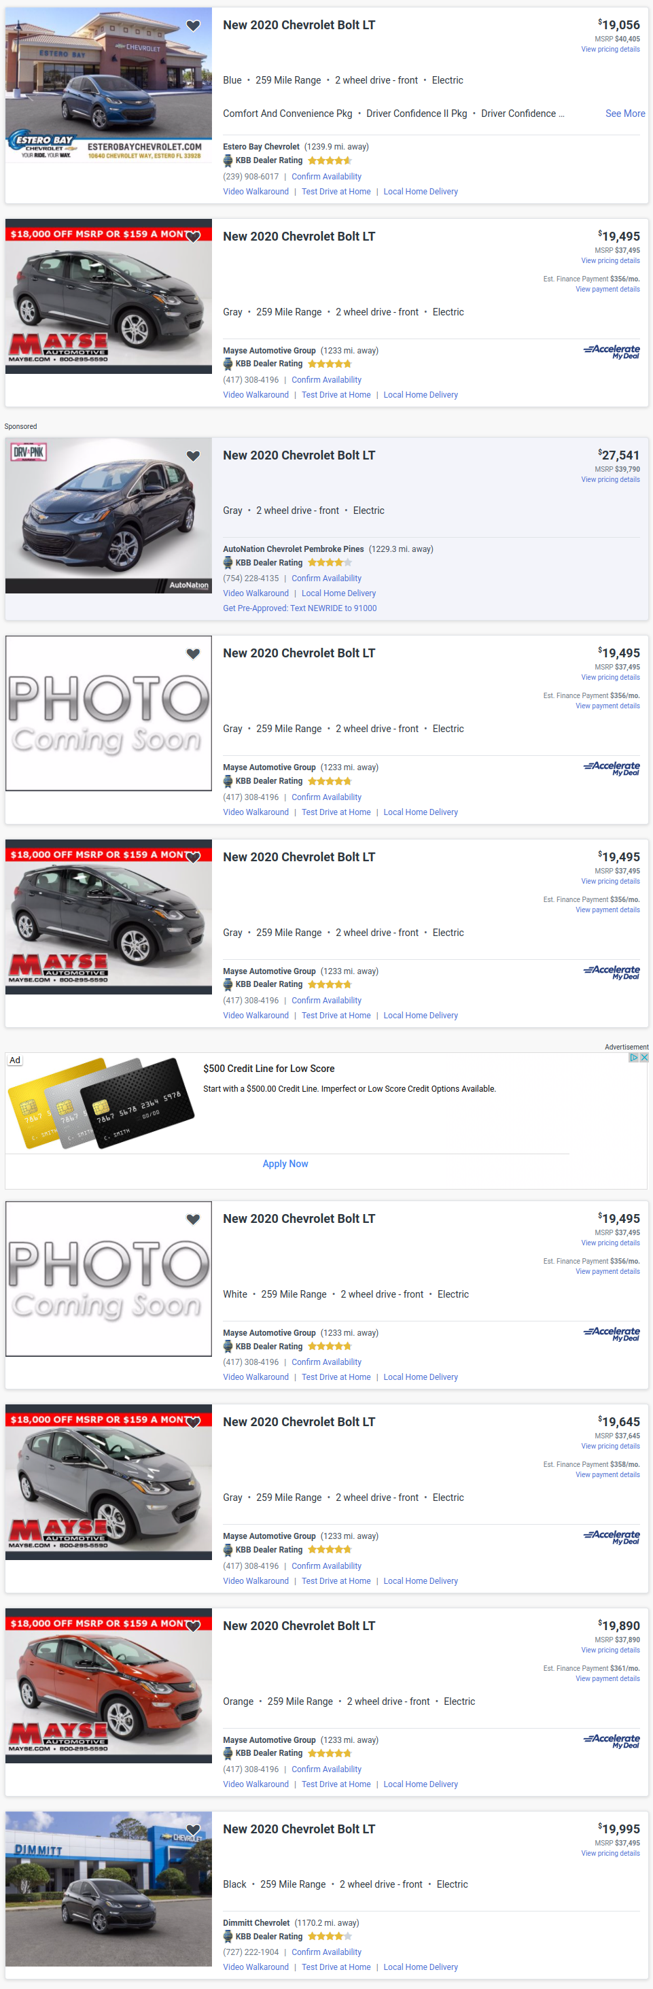Save the blue Estero Bay Bolt with heart icon

193,25
